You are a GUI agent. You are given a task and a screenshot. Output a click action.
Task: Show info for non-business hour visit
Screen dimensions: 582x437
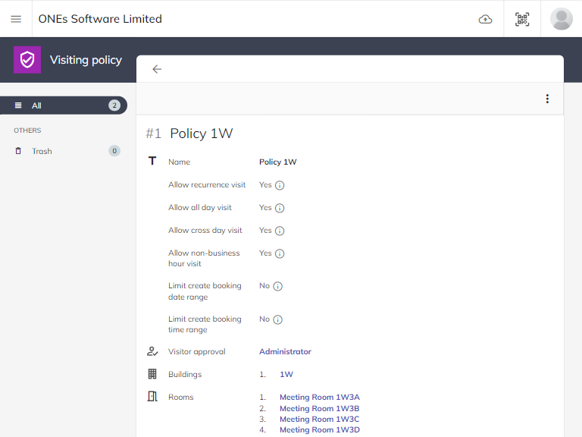(x=280, y=253)
